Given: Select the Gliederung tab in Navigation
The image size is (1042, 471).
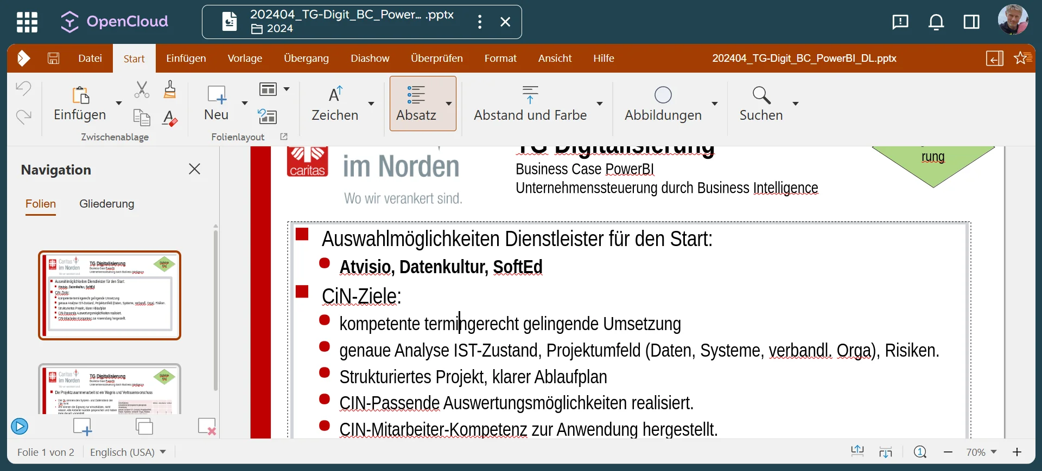Looking at the screenshot, I should [x=107, y=204].
